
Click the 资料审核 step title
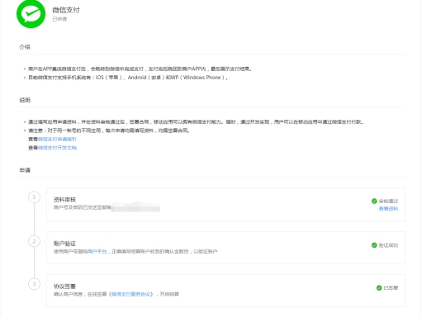tap(64, 200)
